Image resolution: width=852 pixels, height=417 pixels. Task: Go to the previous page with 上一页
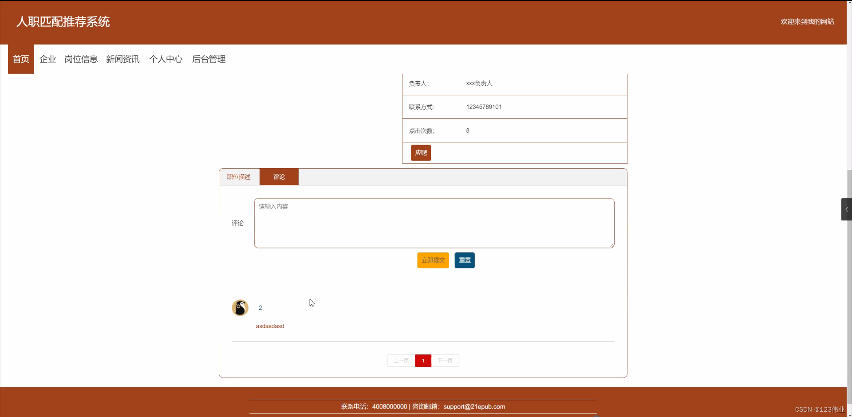400,361
